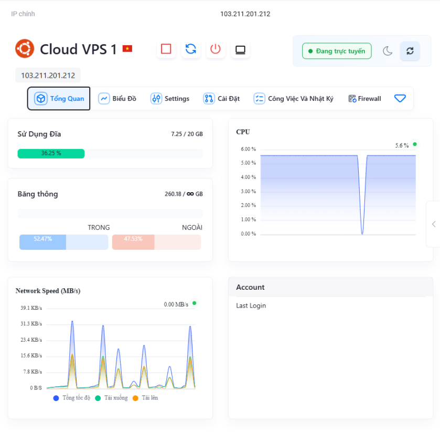440x432 pixels.
Task: Open the Firewall tab
Action: point(364,99)
